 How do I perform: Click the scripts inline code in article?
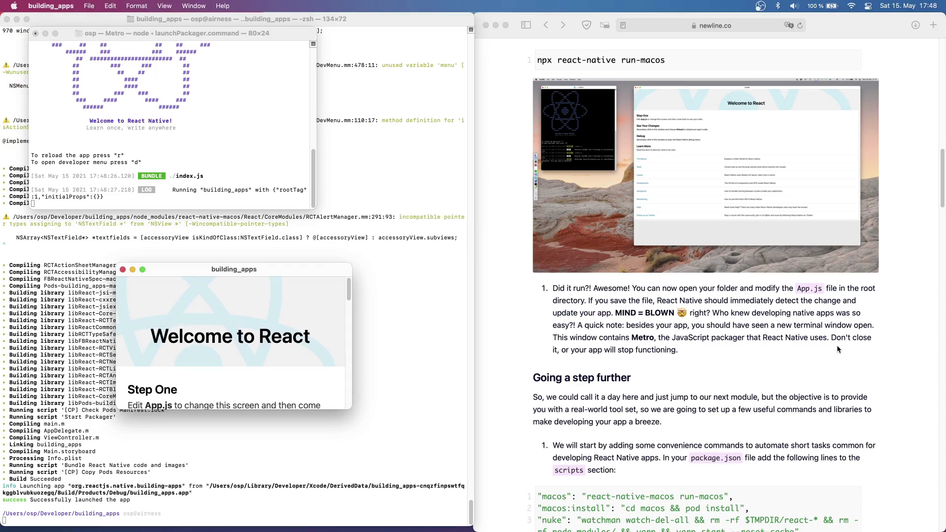pyautogui.click(x=569, y=470)
